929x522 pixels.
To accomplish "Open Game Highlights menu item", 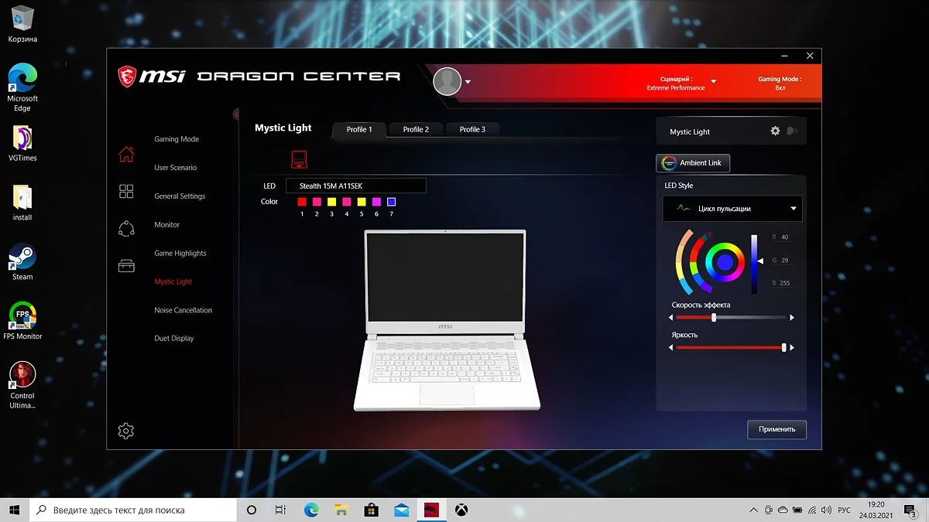I will [x=180, y=254].
